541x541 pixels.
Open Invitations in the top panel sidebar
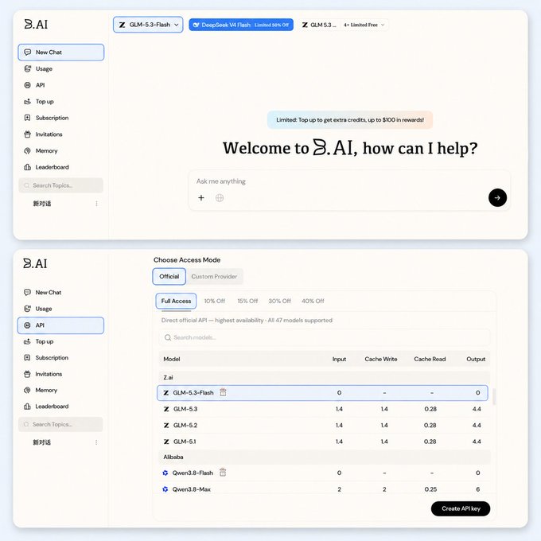(61, 134)
